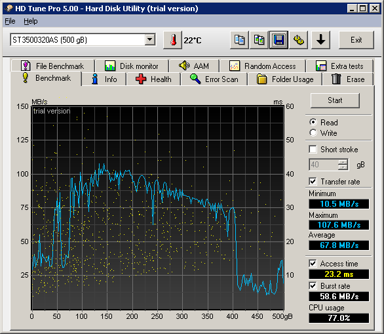Click the 58.6 MB/s burst rate value
Viewport: 384px width, 334px height.
click(339, 297)
